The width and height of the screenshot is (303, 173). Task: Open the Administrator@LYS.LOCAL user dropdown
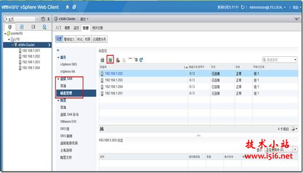(267, 7)
